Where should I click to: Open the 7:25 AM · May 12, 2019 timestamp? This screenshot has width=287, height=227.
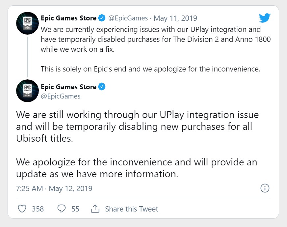pos(54,189)
